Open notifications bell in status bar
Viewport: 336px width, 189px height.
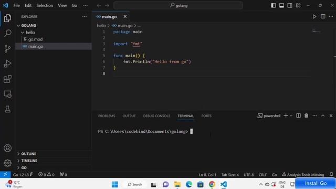331,174
